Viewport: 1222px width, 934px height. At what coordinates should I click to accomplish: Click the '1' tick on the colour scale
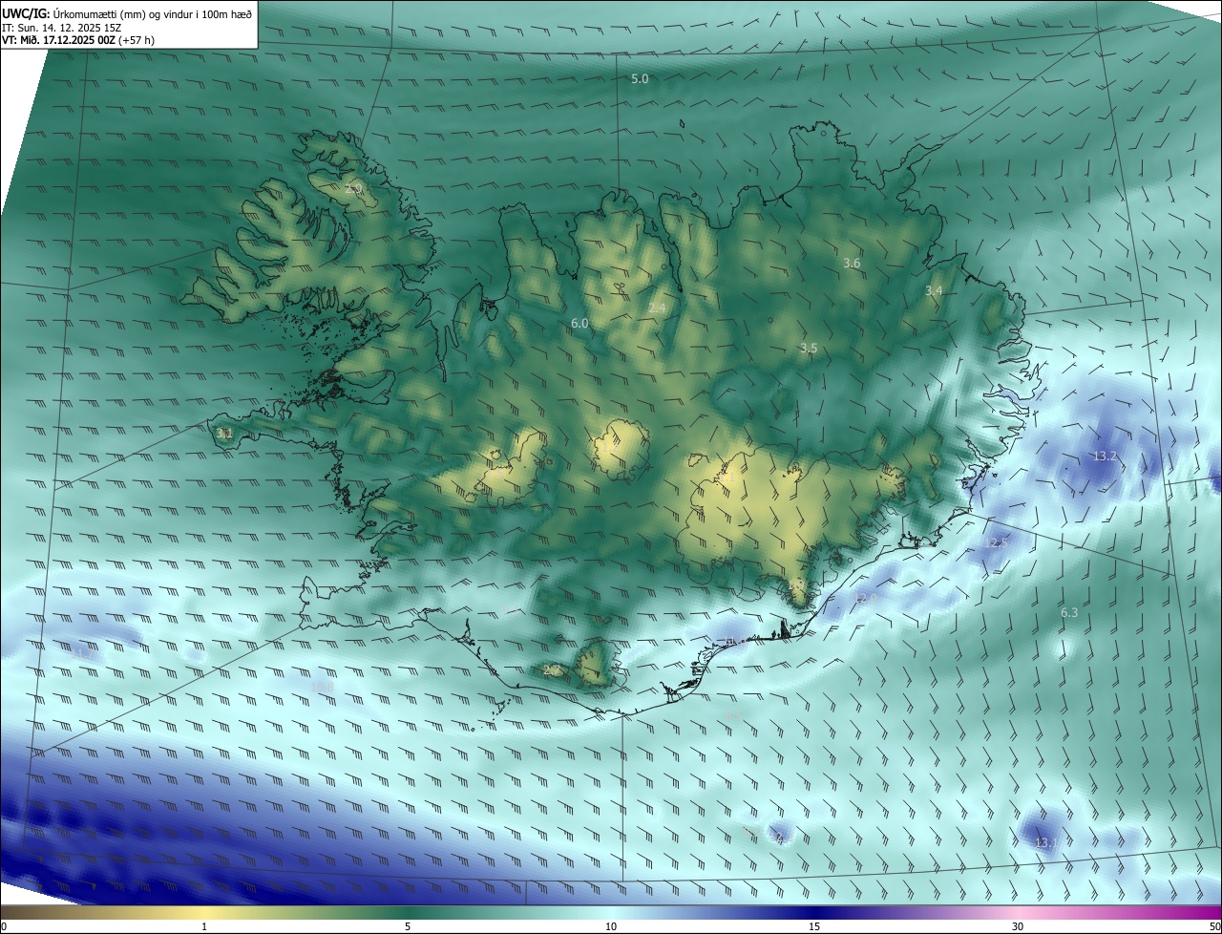(x=204, y=926)
